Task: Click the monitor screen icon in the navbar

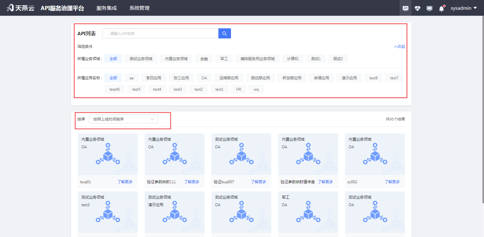Action: (429, 8)
